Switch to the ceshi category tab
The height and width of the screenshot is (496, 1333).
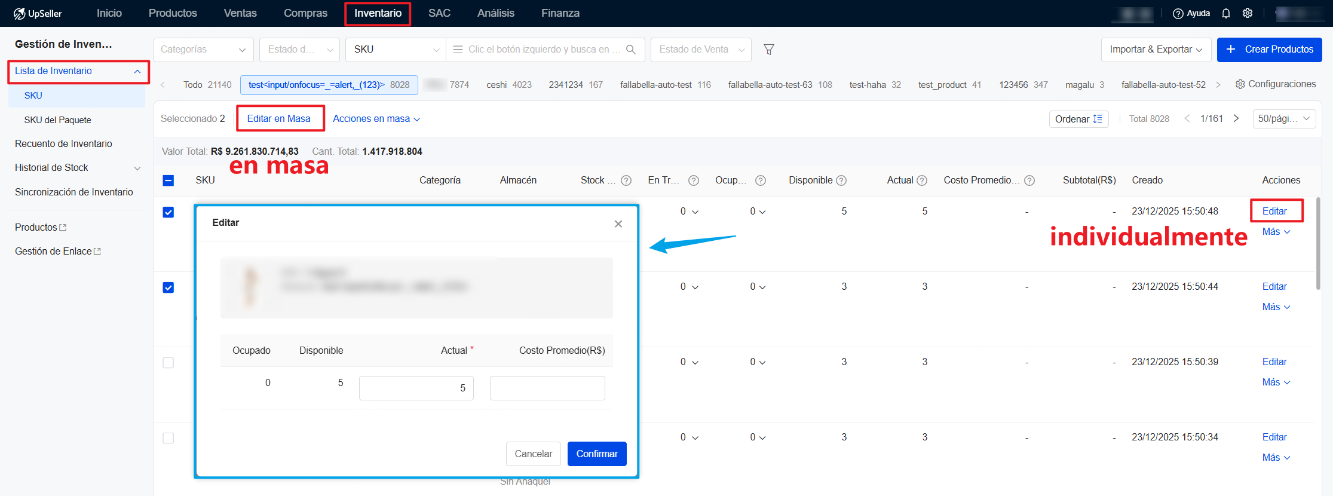click(x=508, y=85)
